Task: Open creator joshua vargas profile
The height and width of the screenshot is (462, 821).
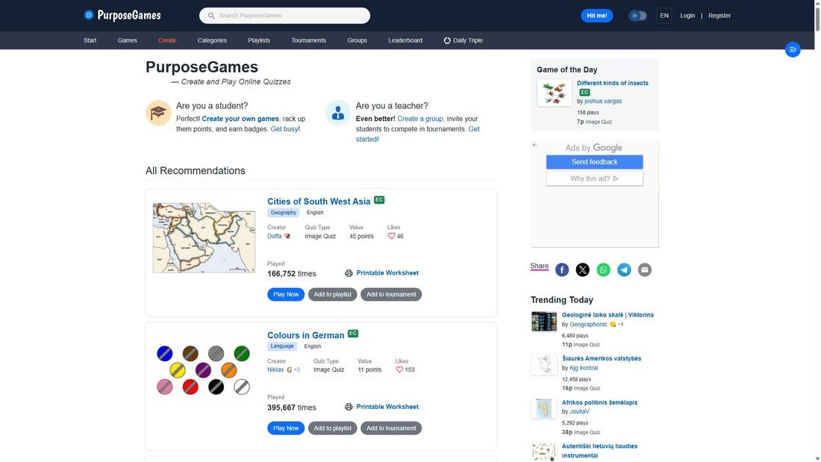Action: (x=603, y=101)
